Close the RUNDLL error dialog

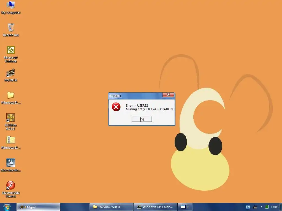click(168, 95)
